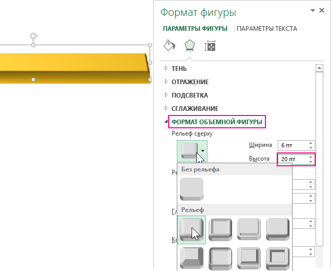This screenshot has height=271, width=331.
Task: Switch to ПАРАМЕТРЫ ФИГУРЫ tab
Action: (195, 29)
